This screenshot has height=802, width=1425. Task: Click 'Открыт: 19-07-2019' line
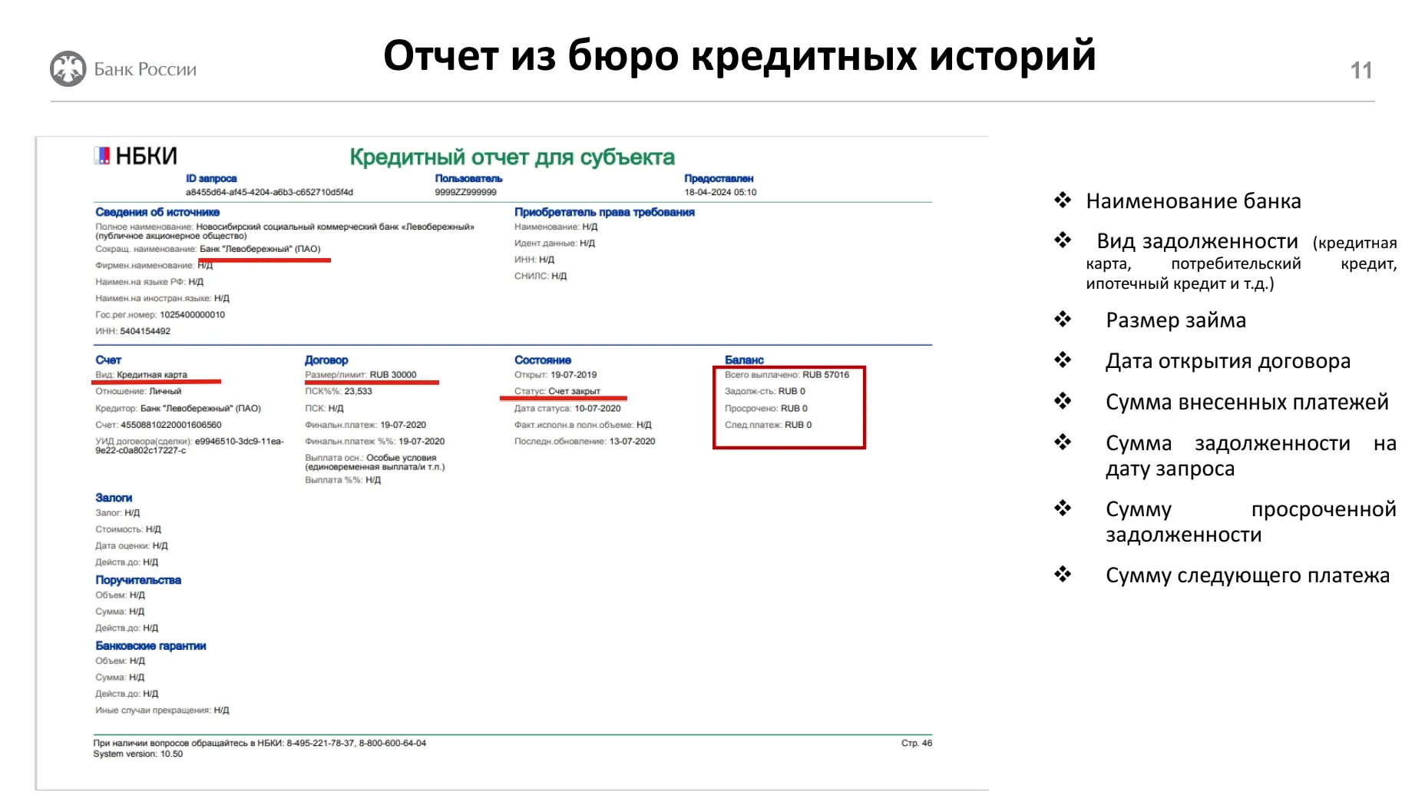(x=556, y=375)
